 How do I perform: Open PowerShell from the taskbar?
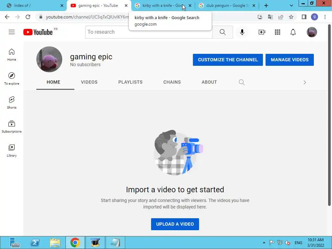click(x=35, y=243)
